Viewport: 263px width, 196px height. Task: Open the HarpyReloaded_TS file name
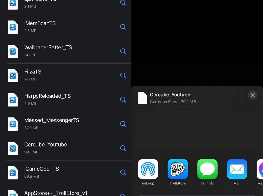[47, 96]
